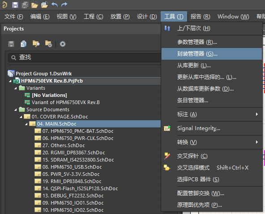The height and width of the screenshot is (214, 265).
Task: Select 08. HPM6750_USB.SchDoc
Action: (72, 167)
